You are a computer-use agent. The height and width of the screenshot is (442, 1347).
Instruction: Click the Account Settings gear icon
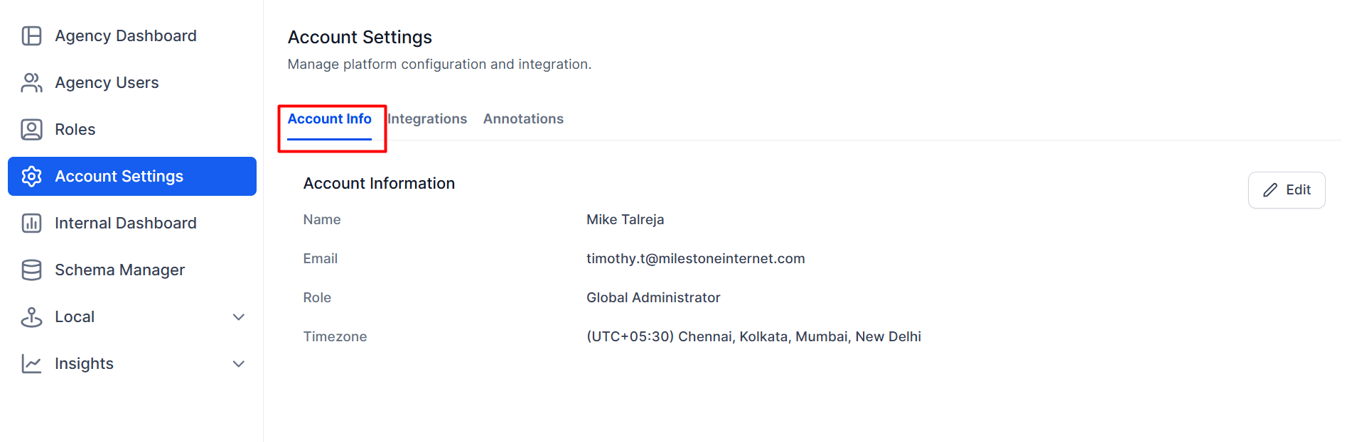(31, 176)
